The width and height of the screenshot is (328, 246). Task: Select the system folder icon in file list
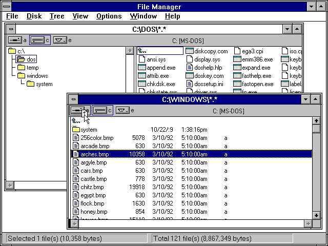pyautogui.click(x=76, y=130)
